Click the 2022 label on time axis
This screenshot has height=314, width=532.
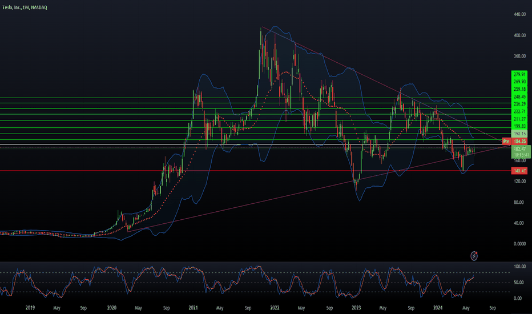275,308
